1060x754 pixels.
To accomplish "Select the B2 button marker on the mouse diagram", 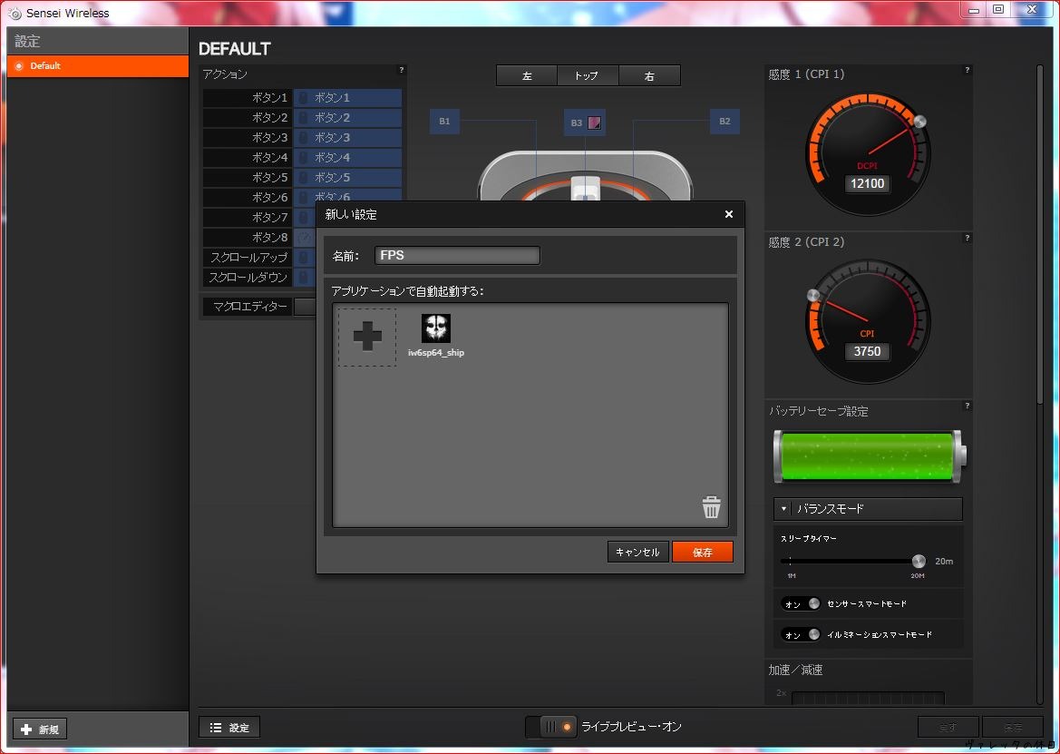I will coord(724,122).
